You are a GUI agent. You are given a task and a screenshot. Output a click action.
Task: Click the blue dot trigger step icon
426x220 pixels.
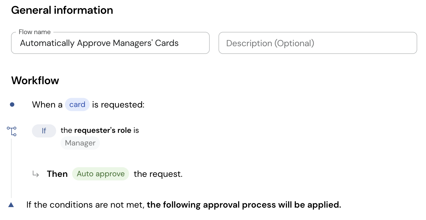tap(12, 105)
